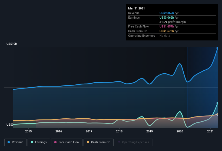Enable the Operating Expenses legend button
This screenshot has height=151, width=222.
[134, 142]
